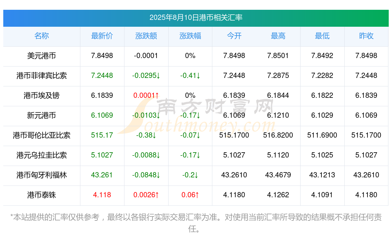Screen dimensions: 392x239
Task: Click high value 7.8501
Action: pyautogui.click(x=278, y=56)
